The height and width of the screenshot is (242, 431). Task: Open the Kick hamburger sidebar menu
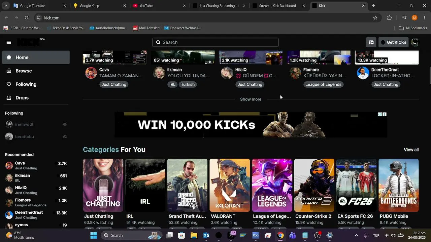(x=9, y=42)
